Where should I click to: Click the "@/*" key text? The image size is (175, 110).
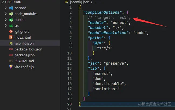[98, 43]
